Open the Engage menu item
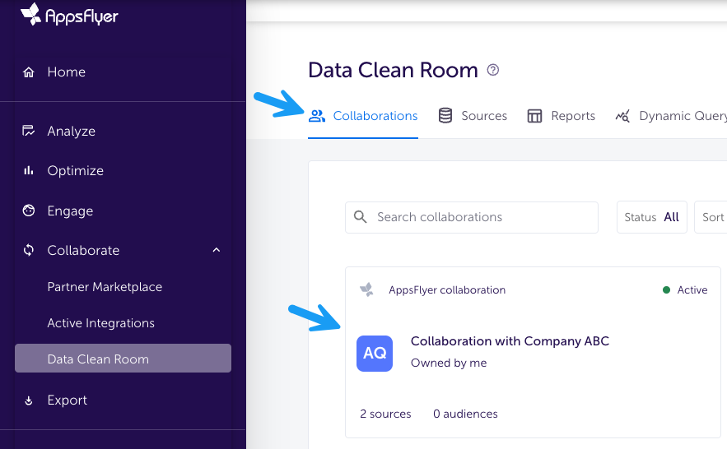The width and height of the screenshot is (727, 449). tap(71, 211)
